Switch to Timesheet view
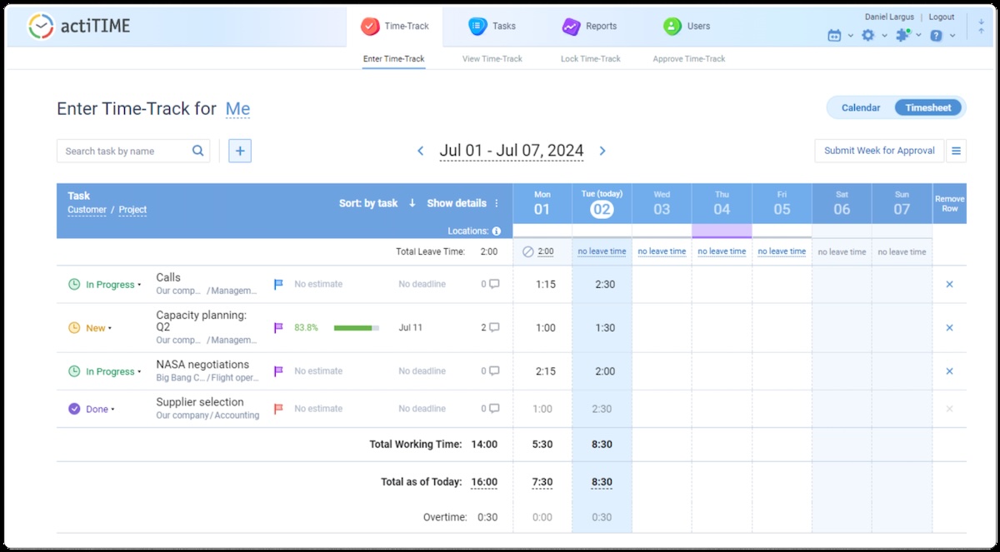The image size is (1000, 552). [x=928, y=107]
